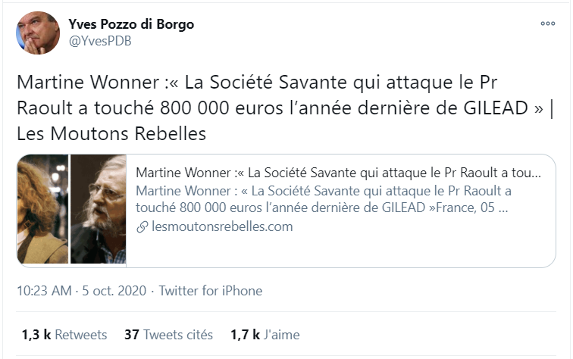View the 1,3 k Retweets list
Viewport: 573px width, 359px height.
pos(64,335)
